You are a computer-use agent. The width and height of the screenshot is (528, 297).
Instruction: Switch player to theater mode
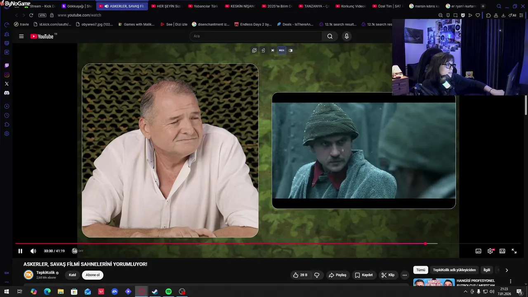coord(502,251)
